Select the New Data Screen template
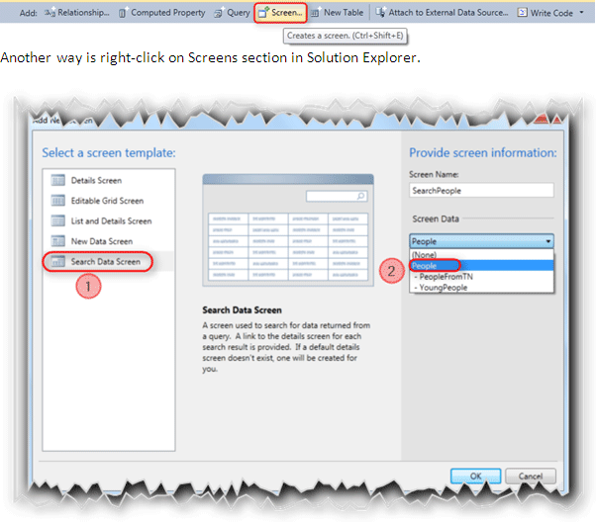 [x=108, y=241]
